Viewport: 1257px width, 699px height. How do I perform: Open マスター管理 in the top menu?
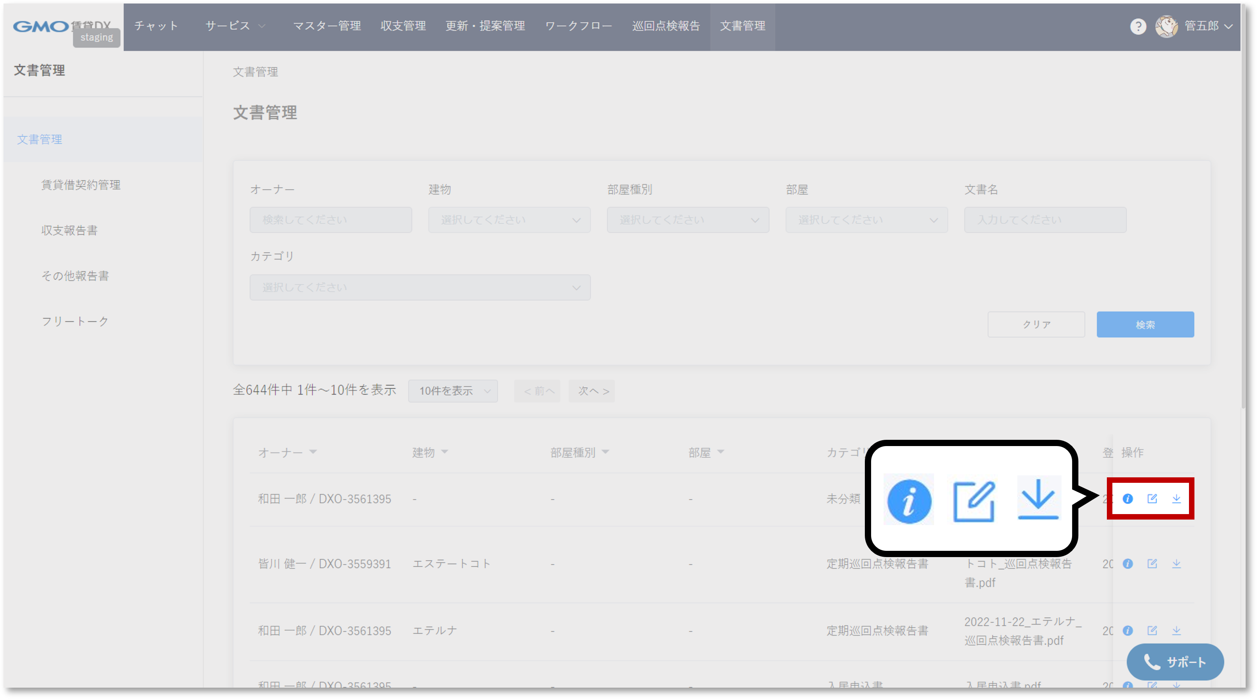point(326,26)
